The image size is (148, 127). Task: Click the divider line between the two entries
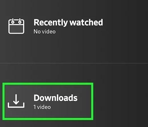tap(74, 63)
